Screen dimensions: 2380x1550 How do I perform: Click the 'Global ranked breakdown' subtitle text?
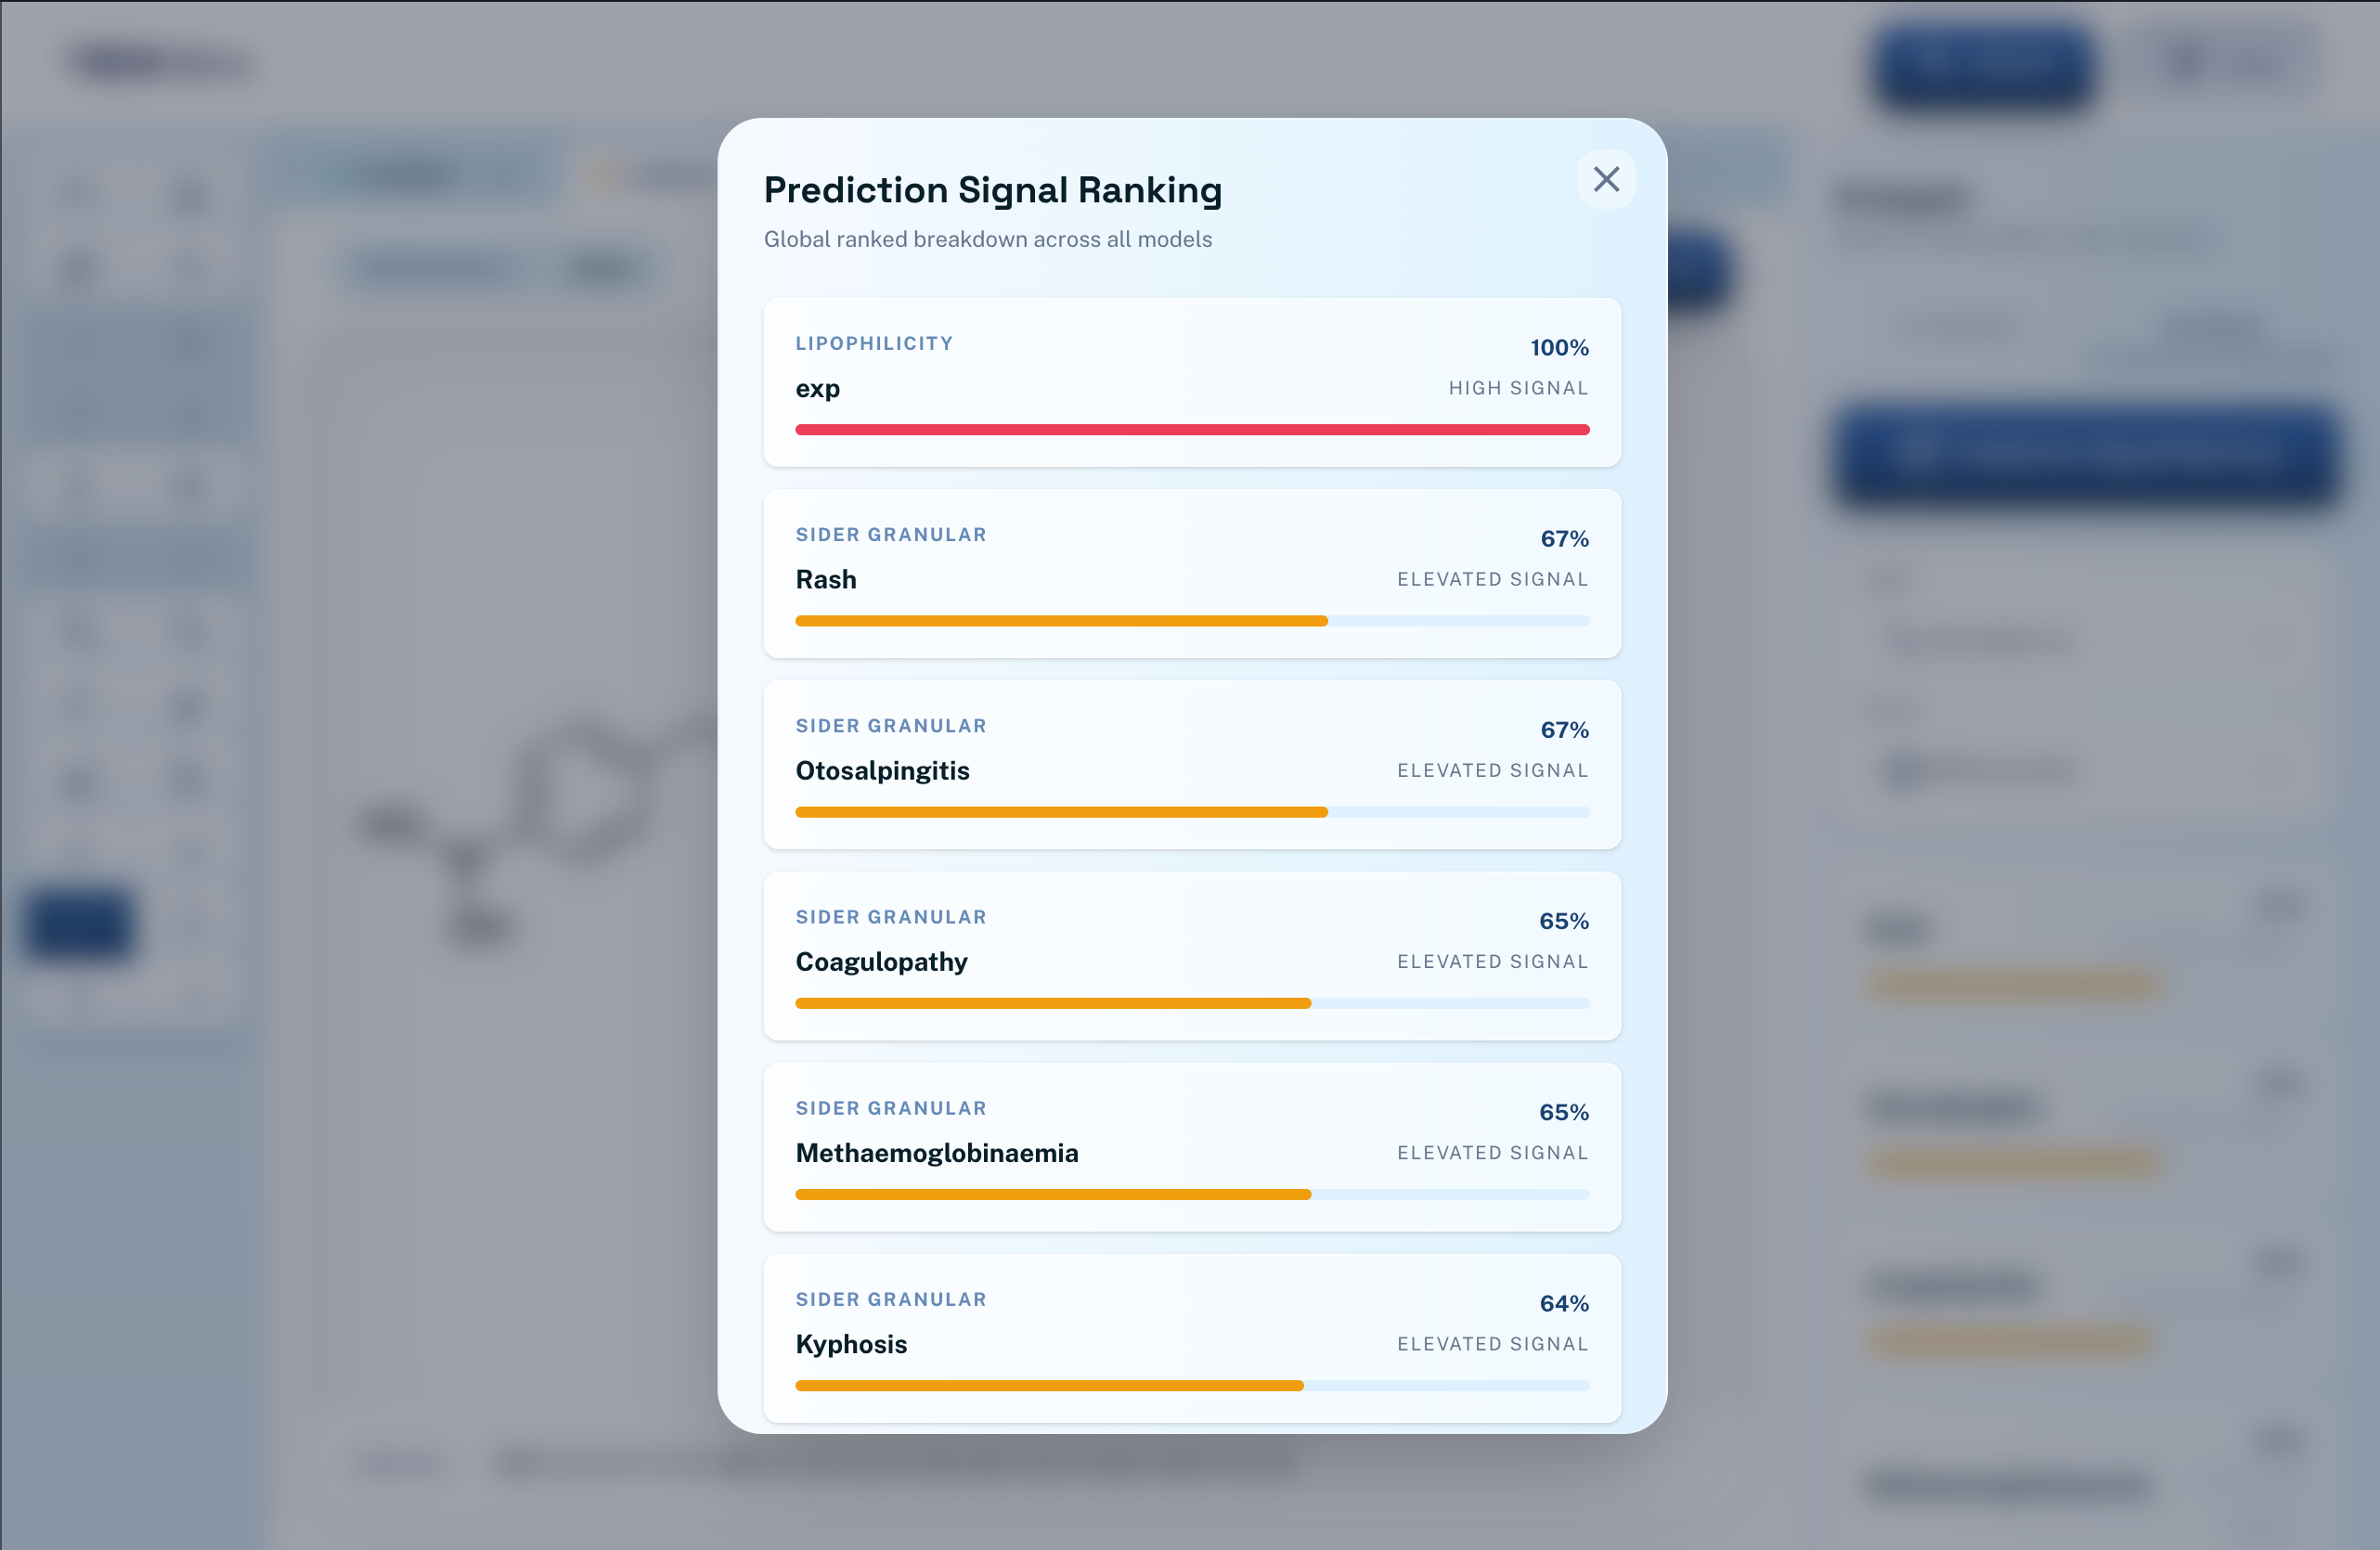[x=986, y=239]
